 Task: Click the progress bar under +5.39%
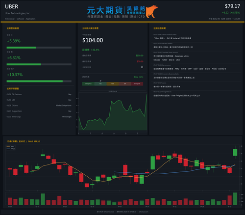point(39,48)
